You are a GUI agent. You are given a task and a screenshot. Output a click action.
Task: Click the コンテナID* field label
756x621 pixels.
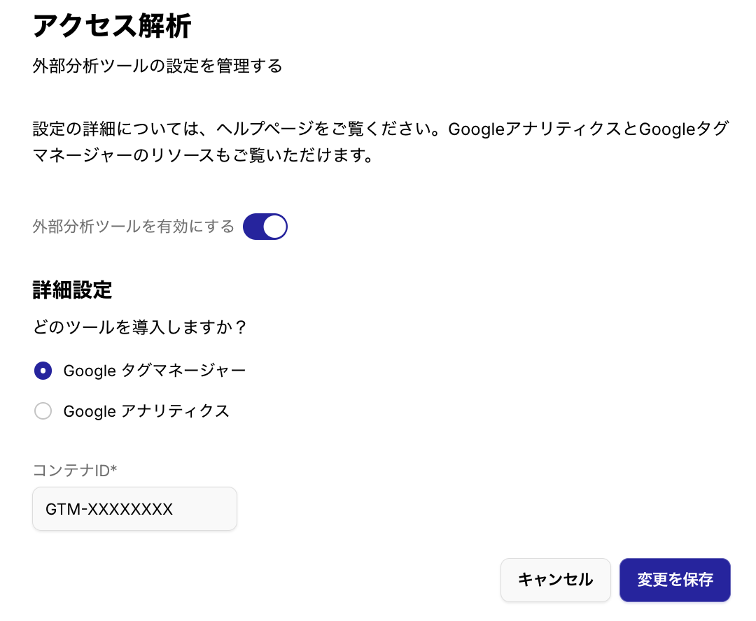[74, 470]
